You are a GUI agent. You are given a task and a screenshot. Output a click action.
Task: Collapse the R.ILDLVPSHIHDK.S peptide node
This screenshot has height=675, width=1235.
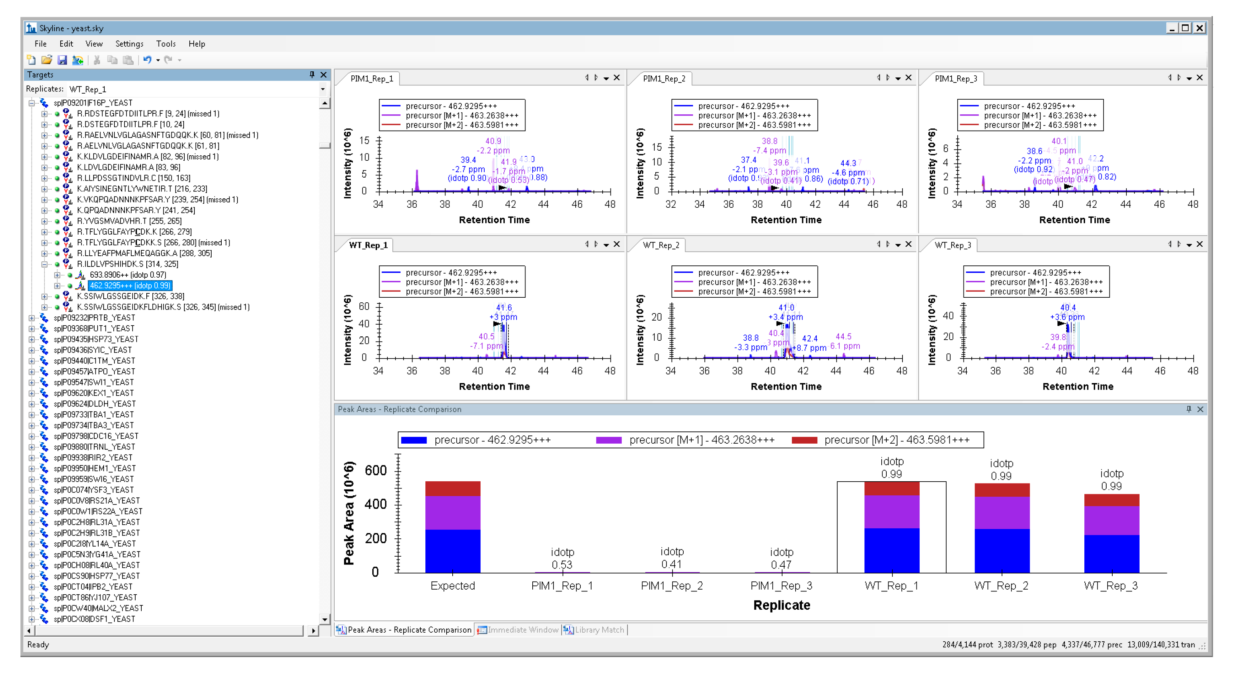coord(44,265)
